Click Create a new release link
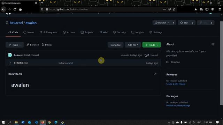Image resolution: width=223 pixels, height=125 pixels. coord(176,84)
